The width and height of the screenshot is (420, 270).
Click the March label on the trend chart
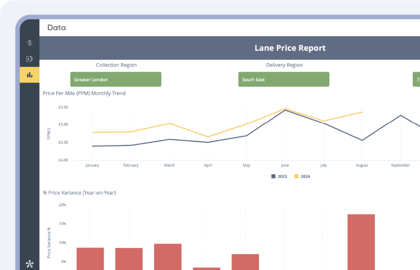(169, 165)
